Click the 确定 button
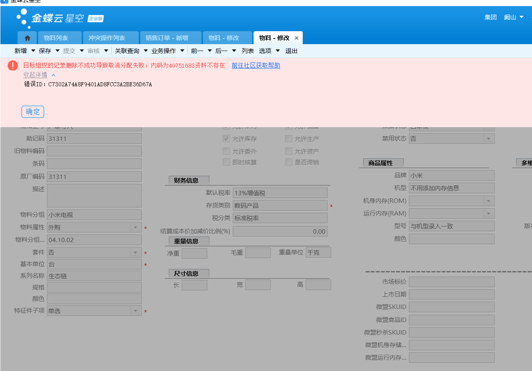The height and width of the screenshot is (371, 532). click(33, 112)
